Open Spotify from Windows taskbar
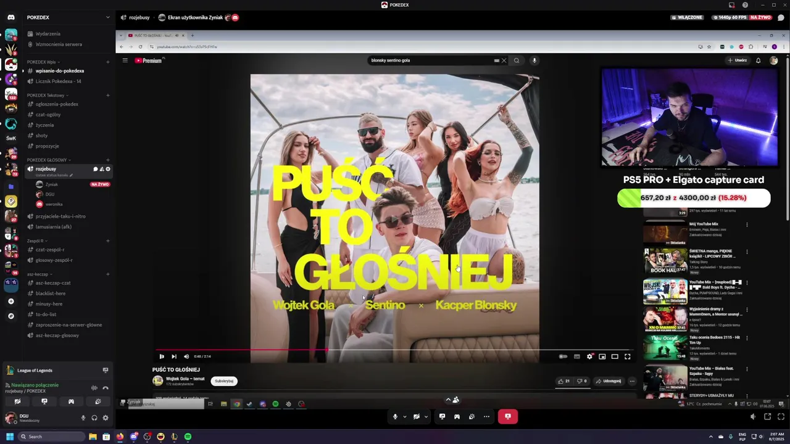Image resolution: width=790 pixels, height=444 pixels. click(188, 437)
